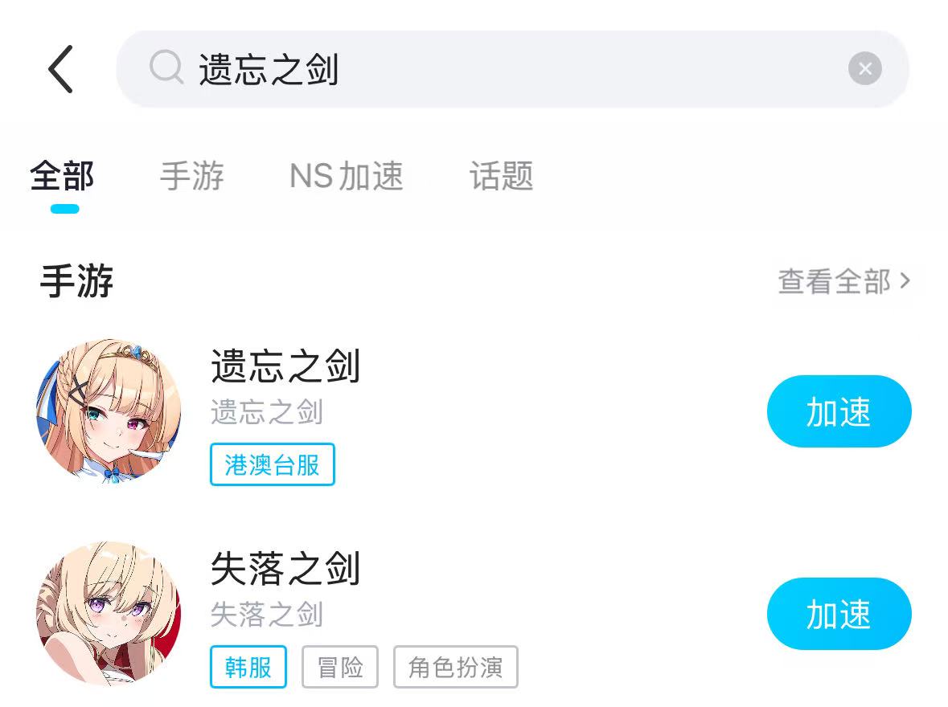Screen dimensions: 948x707
Task: Open the 遗忘之剑 game avatar thumbnail
Action: [x=109, y=411]
